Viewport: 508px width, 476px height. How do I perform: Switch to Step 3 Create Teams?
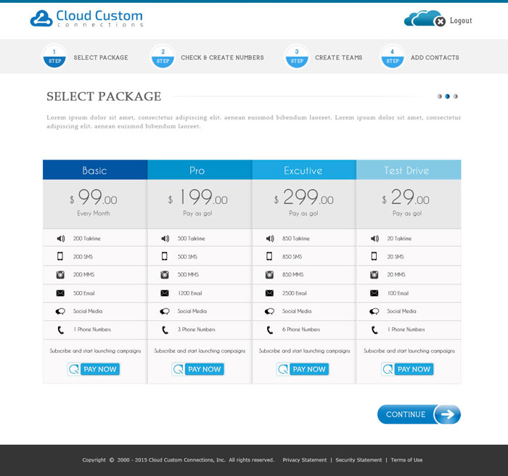click(x=324, y=57)
